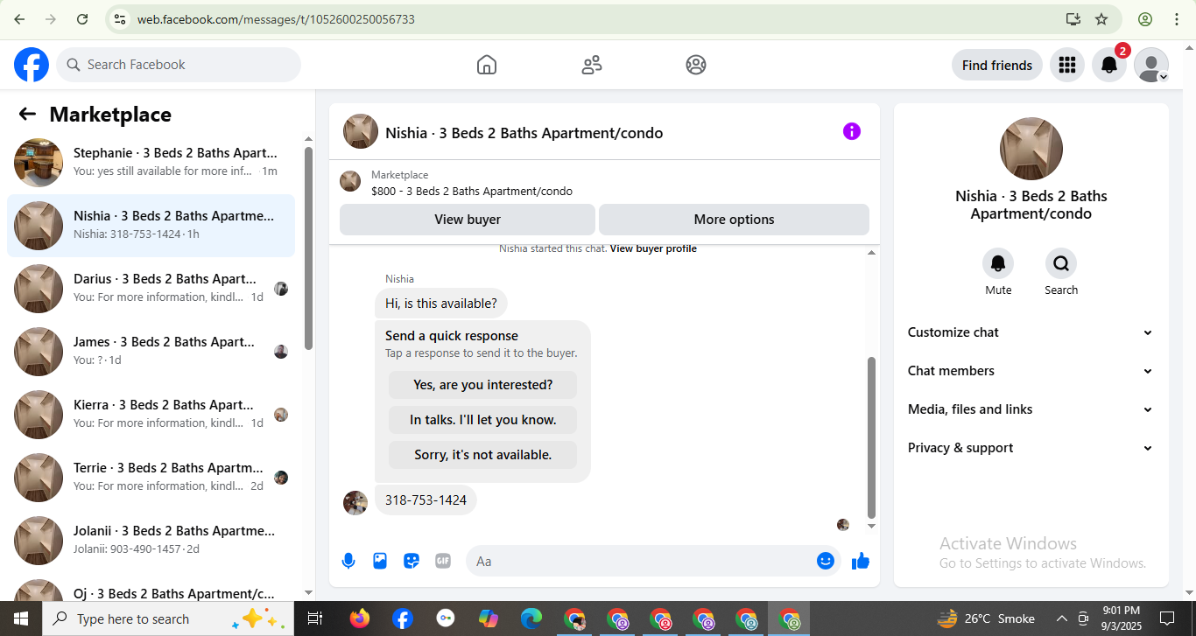Viewport: 1196px width, 636px height.
Task: Open Firefox from the taskbar
Action: [359, 619]
